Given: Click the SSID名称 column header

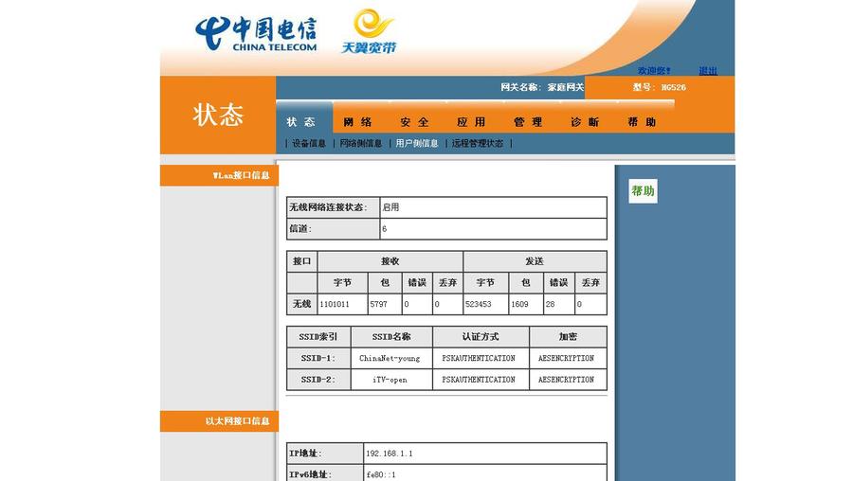Looking at the screenshot, I should (x=391, y=336).
